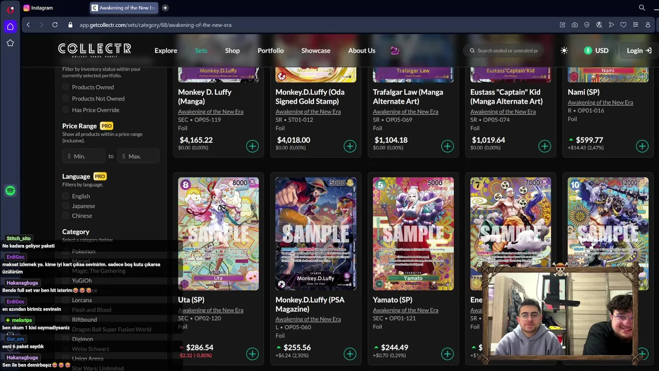659x371 pixels.
Task: Add Nami (SP) to portfolio with plus icon
Action: [x=641, y=146]
